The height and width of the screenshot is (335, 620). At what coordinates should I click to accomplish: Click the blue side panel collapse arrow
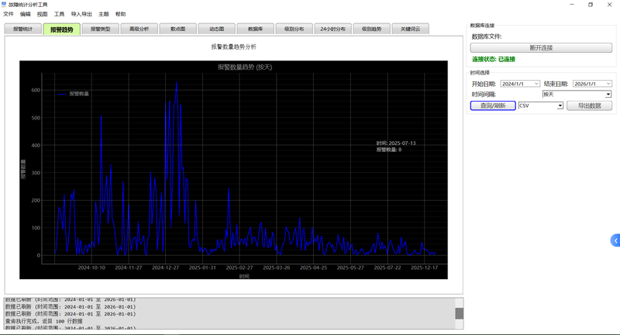[x=615, y=240]
